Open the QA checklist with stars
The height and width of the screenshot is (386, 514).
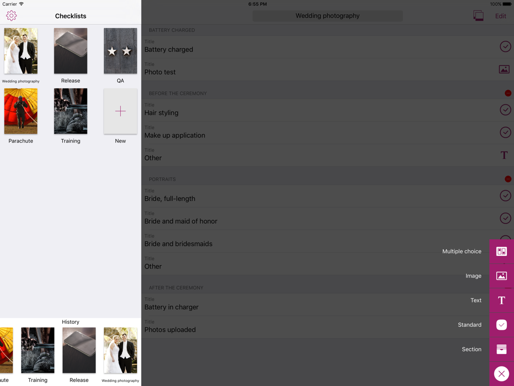pyautogui.click(x=120, y=51)
